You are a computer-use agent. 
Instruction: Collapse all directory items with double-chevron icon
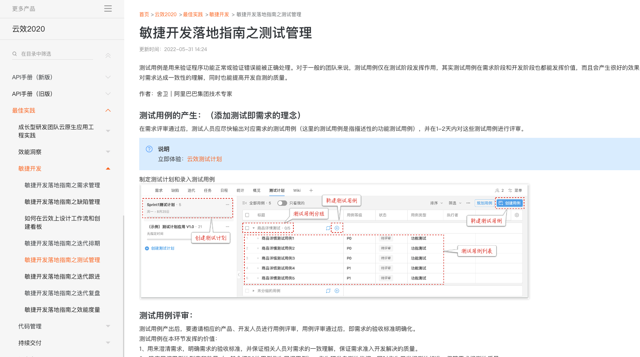(x=108, y=56)
